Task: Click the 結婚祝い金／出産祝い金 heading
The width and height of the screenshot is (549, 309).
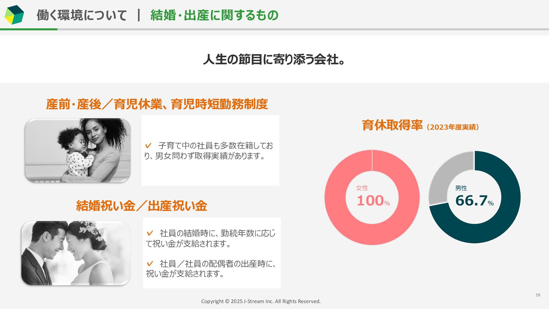Action: click(x=142, y=206)
